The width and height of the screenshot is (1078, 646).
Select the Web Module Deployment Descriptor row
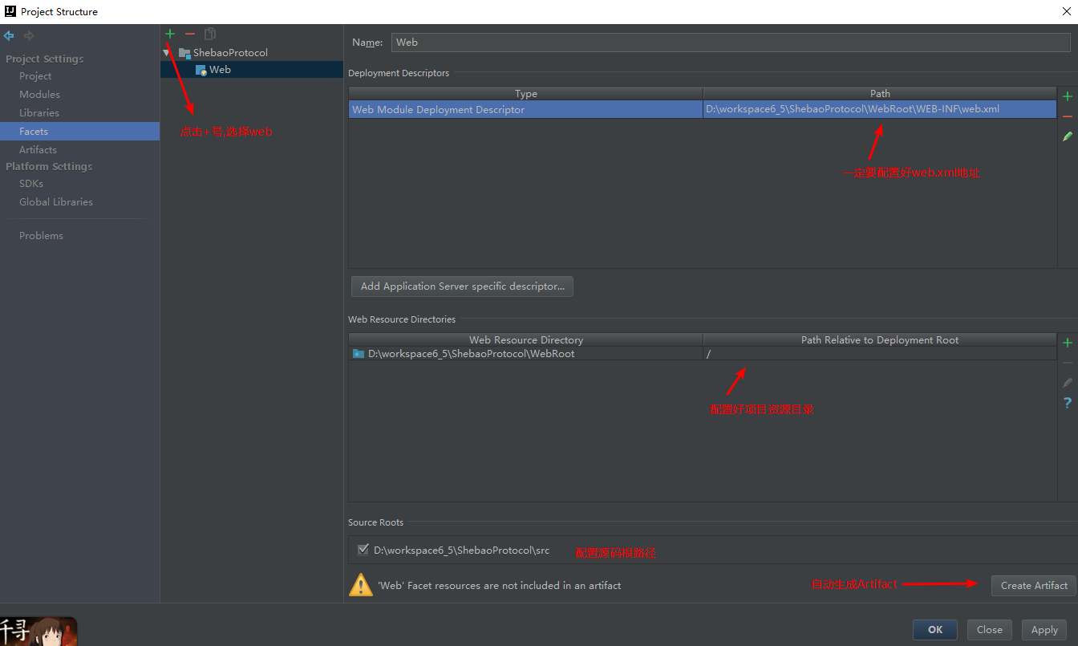pyautogui.click(x=703, y=109)
